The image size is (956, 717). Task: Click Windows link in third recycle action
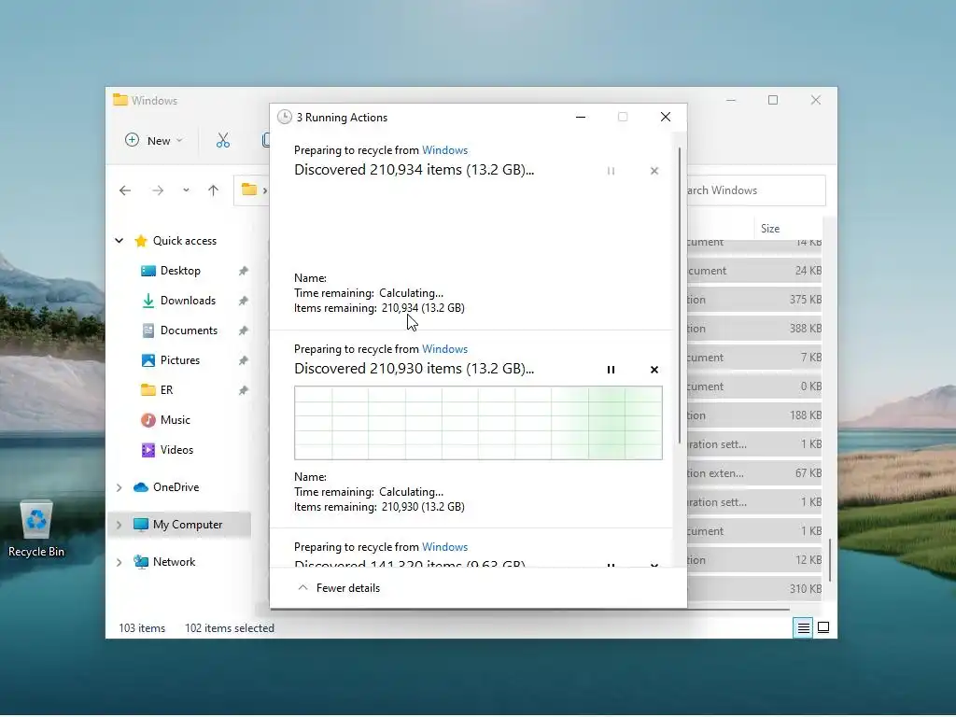click(x=444, y=547)
